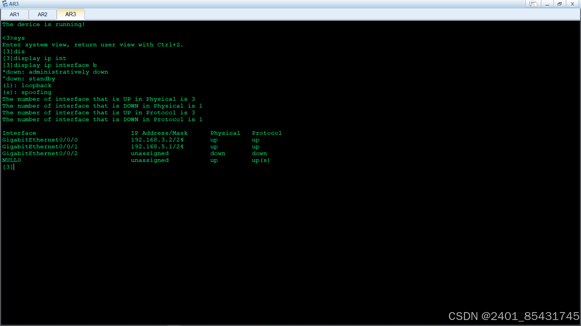Click the IP Address/Mask column header
This screenshot has width=581, height=326.
pos(159,133)
